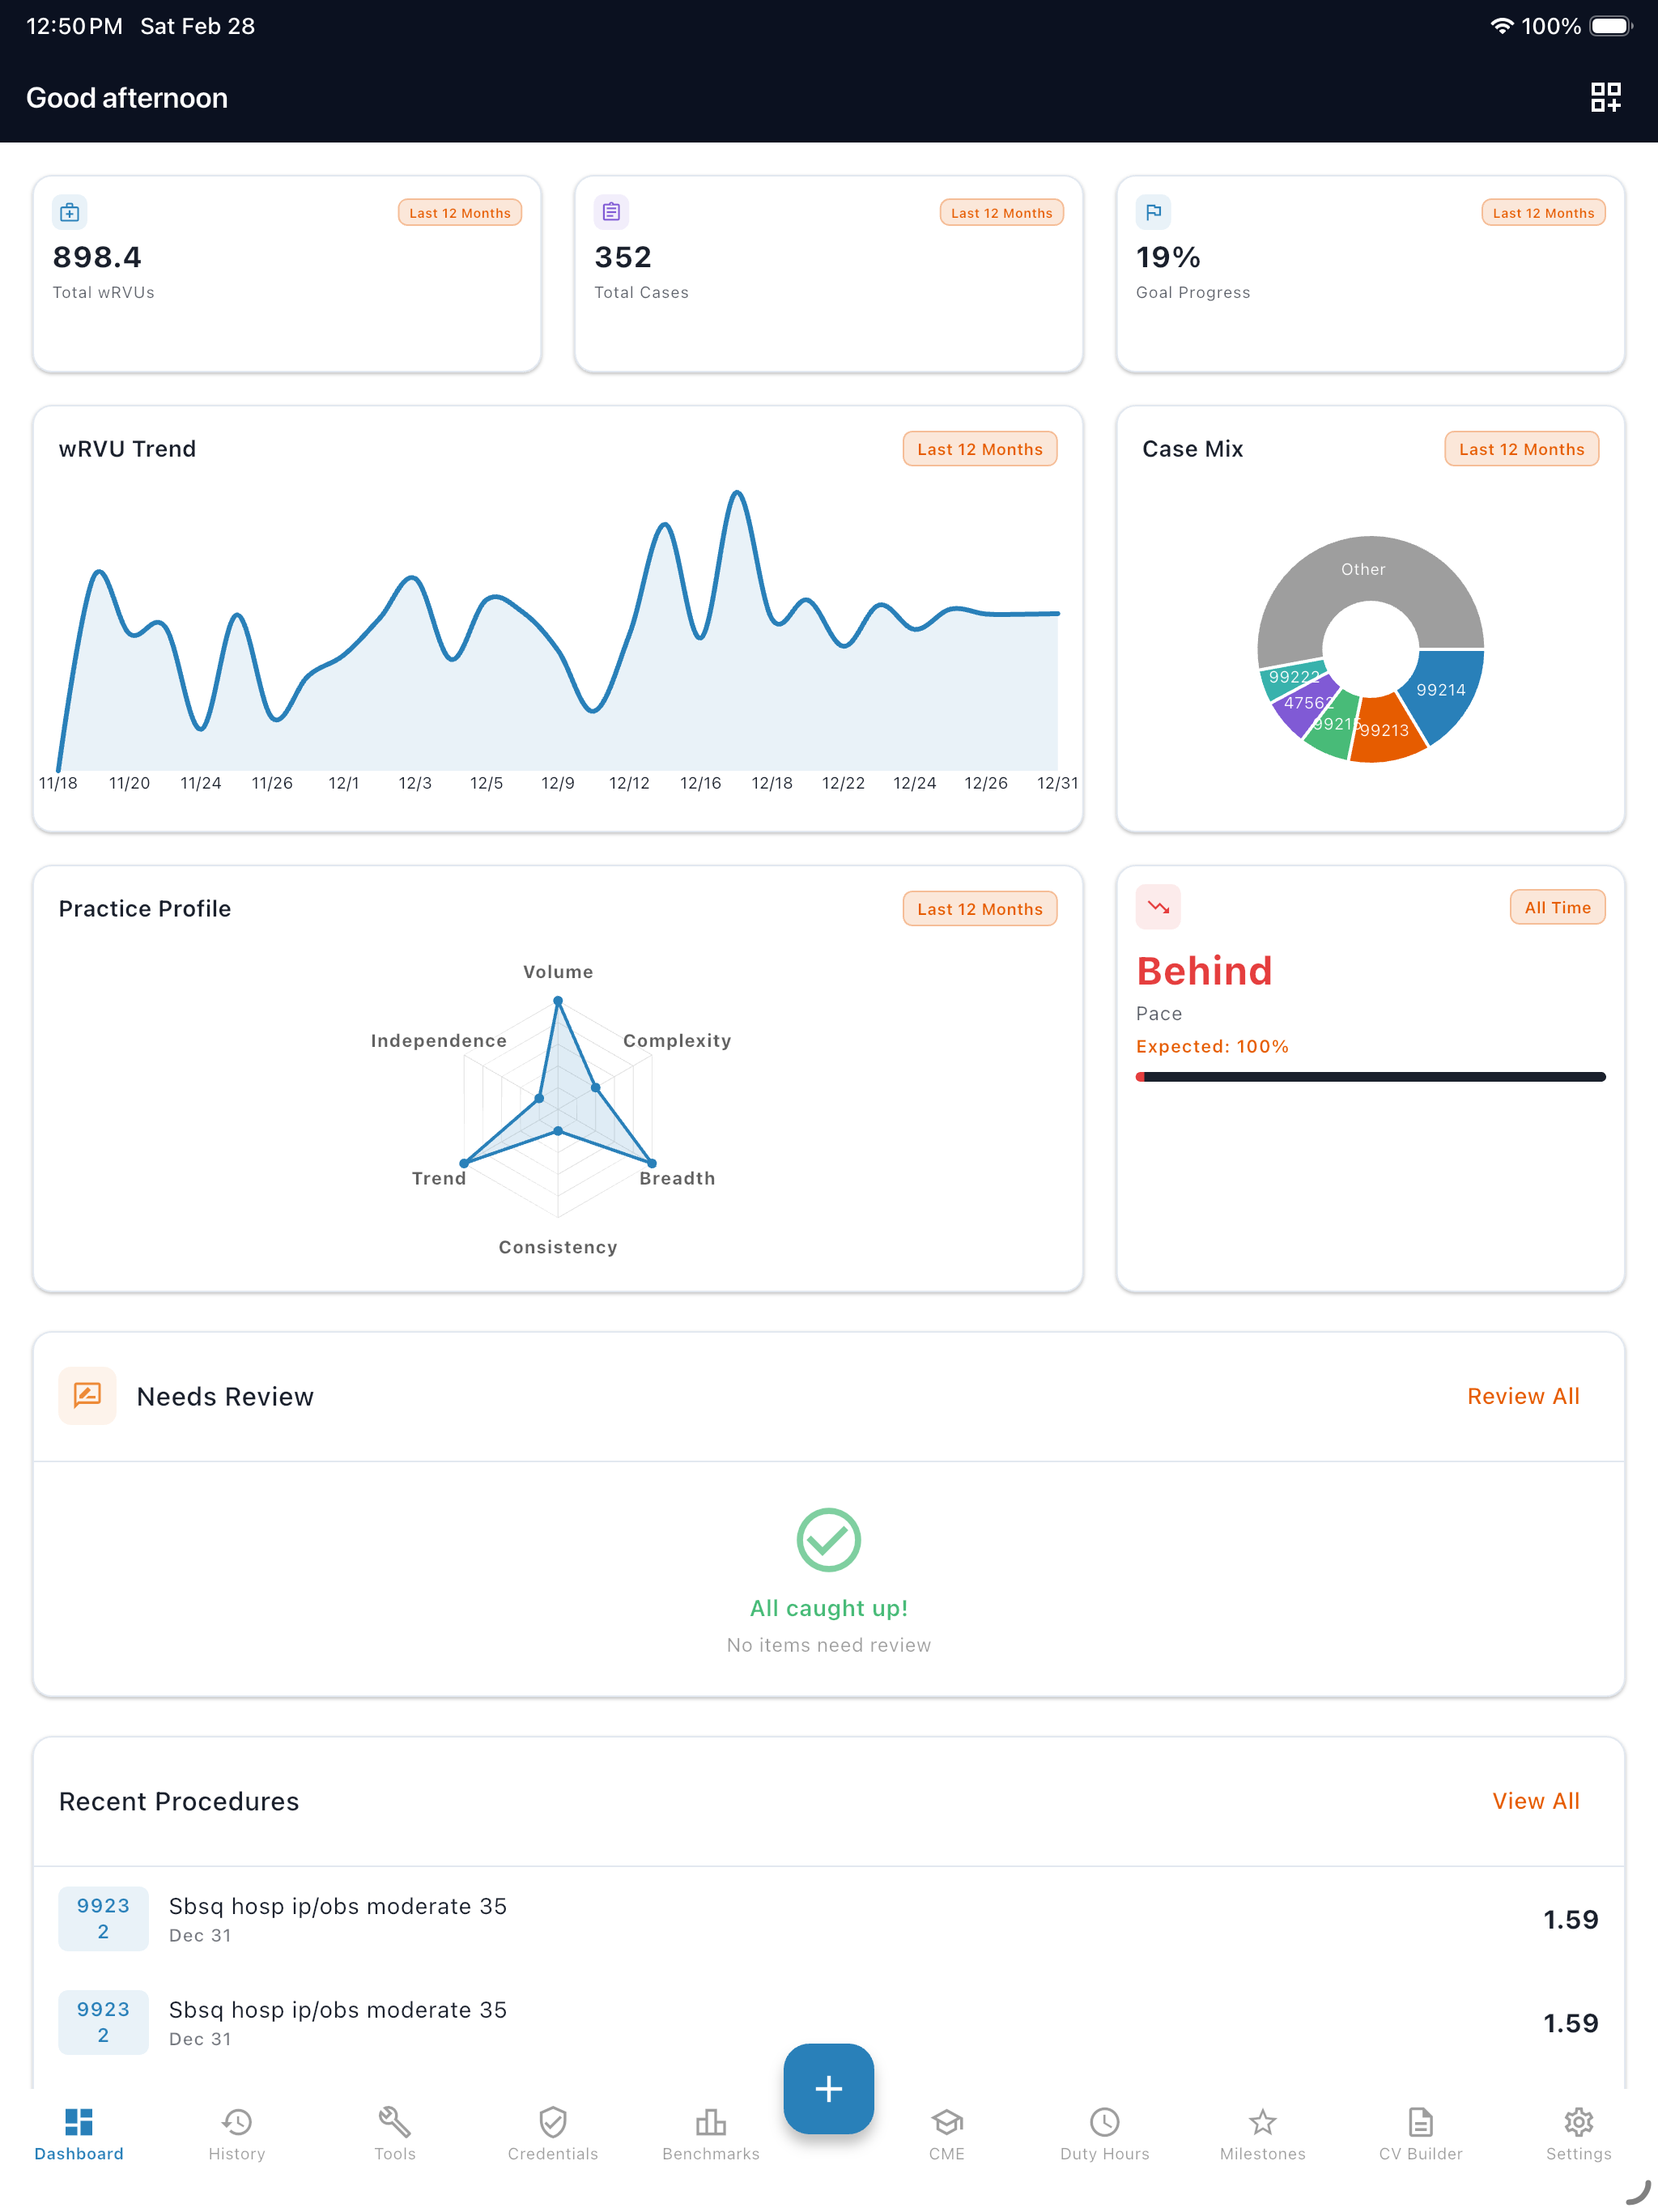Open the Tools wrench tab

[x=394, y=2133]
